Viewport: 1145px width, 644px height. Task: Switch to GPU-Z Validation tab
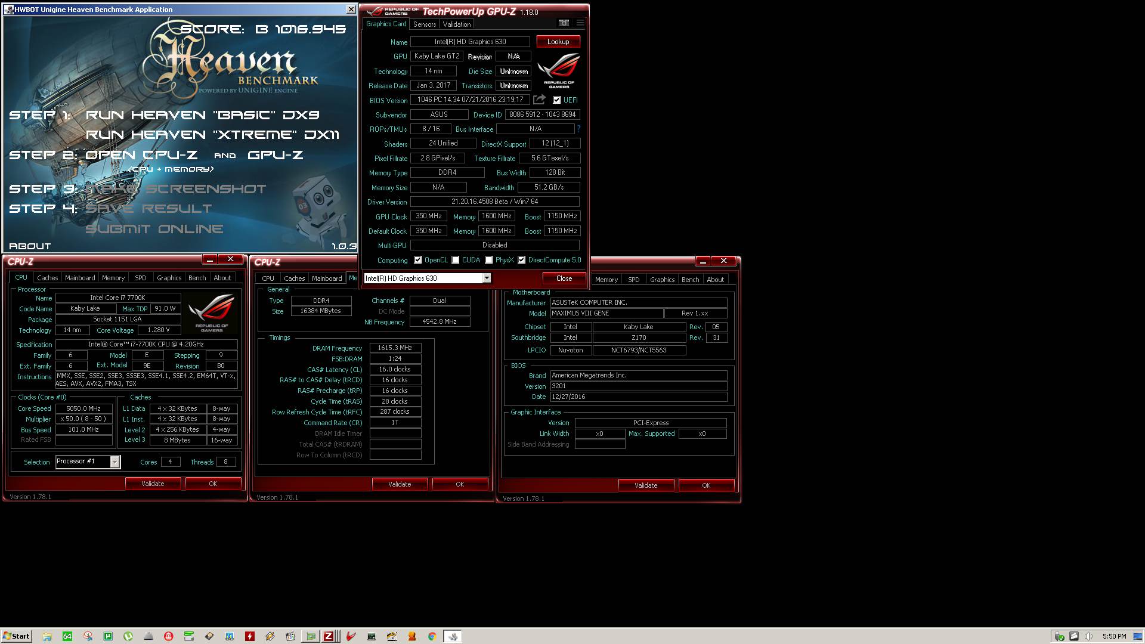tap(457, 24)
